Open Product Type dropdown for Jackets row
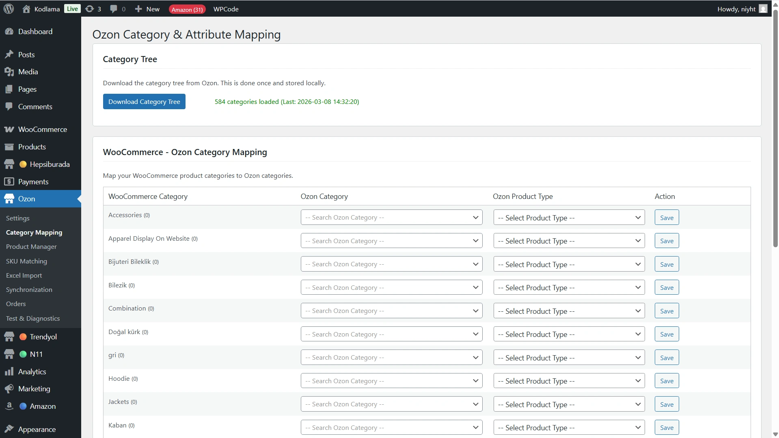The image size is (779, 438). tap(568, 404)
